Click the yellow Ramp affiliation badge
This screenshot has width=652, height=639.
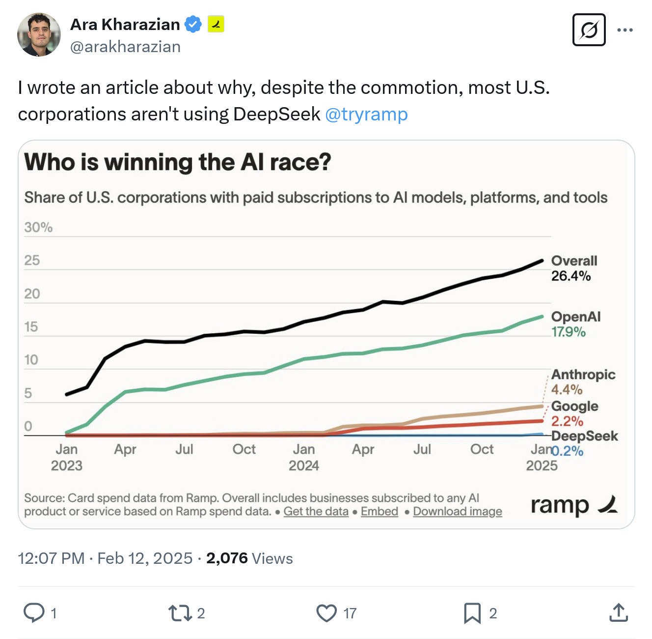tap(216, 24)
